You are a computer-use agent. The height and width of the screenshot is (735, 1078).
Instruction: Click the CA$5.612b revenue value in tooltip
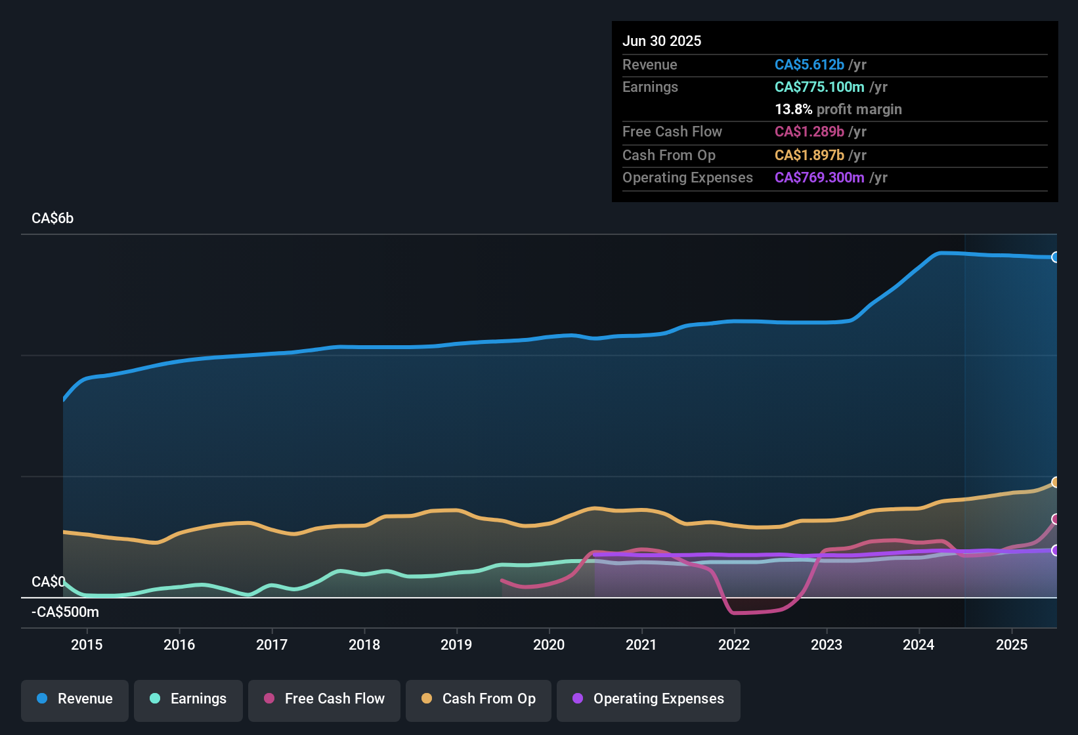point(809,64)
